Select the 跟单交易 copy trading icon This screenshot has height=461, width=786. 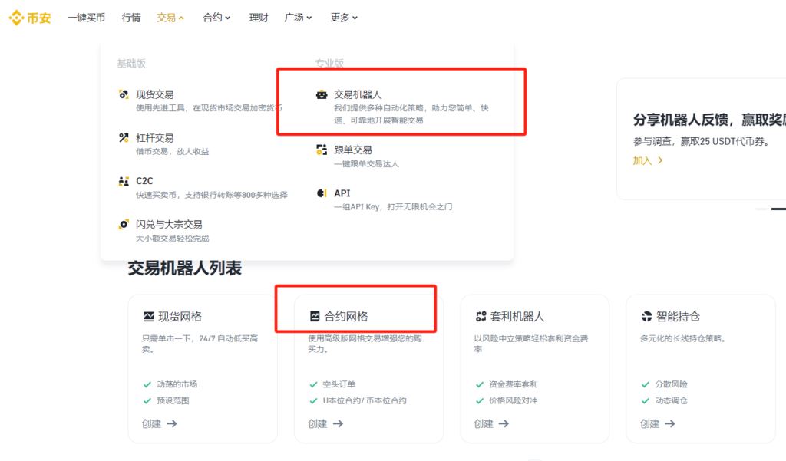[322, 150]
